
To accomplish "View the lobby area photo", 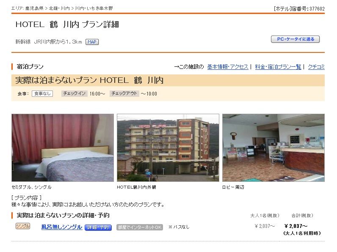I will coord(273,148).
